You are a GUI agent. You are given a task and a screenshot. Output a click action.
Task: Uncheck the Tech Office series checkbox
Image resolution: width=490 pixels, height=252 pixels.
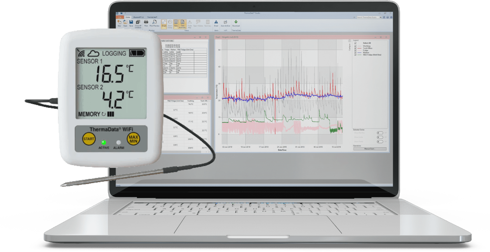pyautogui.click(x=355, y=48)
